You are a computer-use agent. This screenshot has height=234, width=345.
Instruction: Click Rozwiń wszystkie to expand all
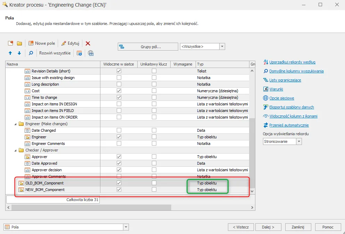(55, 53)
